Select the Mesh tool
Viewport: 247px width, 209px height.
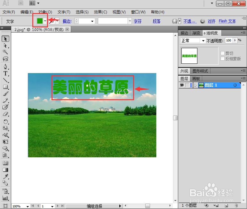(5, 163)
